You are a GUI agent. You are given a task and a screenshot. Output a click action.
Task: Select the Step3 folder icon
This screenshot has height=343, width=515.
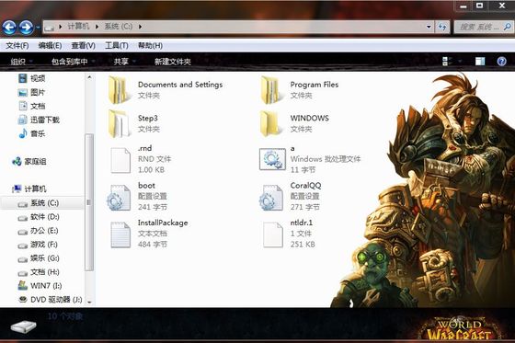click(119, 123)
